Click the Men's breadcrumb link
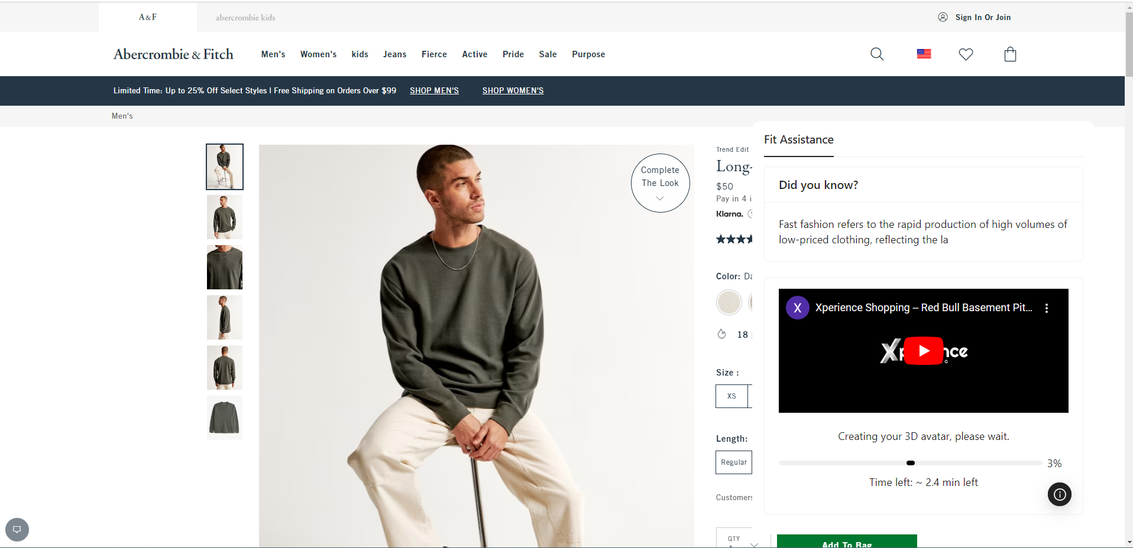 [x=122, y=116]
